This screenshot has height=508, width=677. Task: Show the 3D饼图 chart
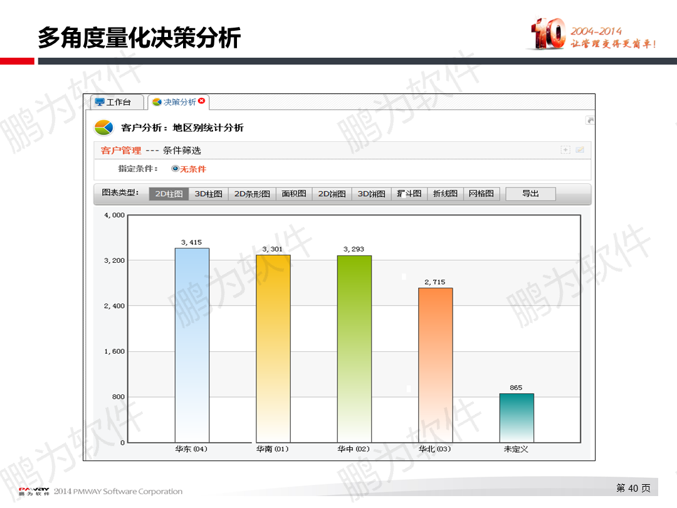click(x=371, y=194)
